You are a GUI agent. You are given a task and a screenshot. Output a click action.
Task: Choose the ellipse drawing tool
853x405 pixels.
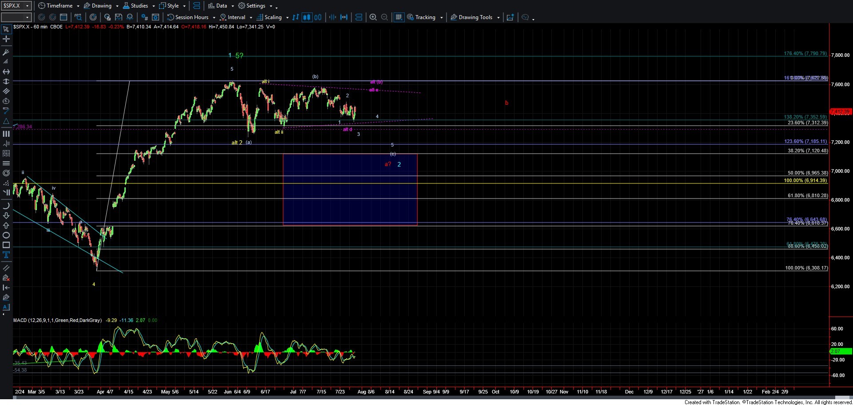(6, 235)
